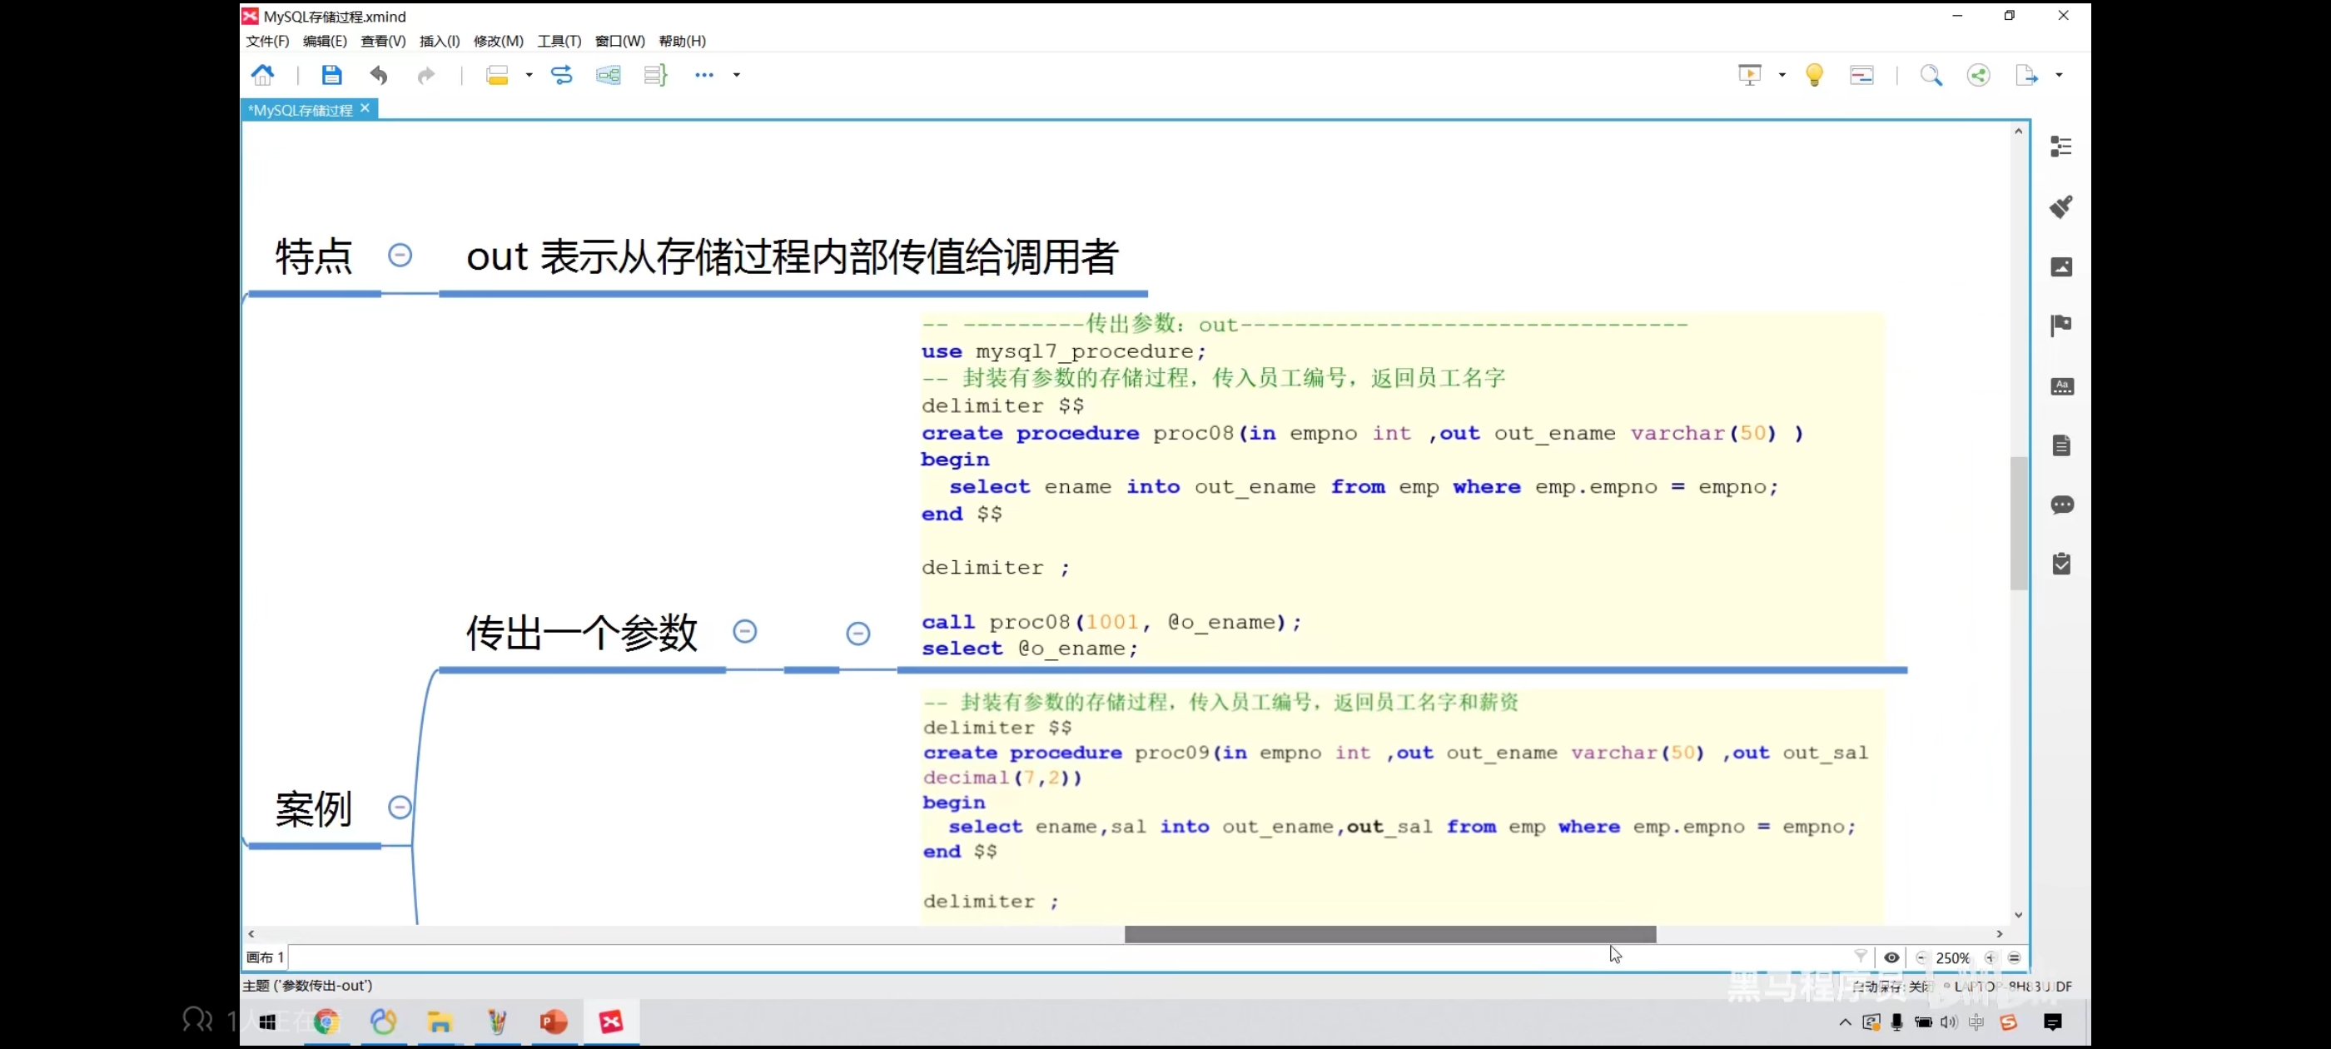
Task: Open the search magnifier tool
Action: [x=1930, y=75]
